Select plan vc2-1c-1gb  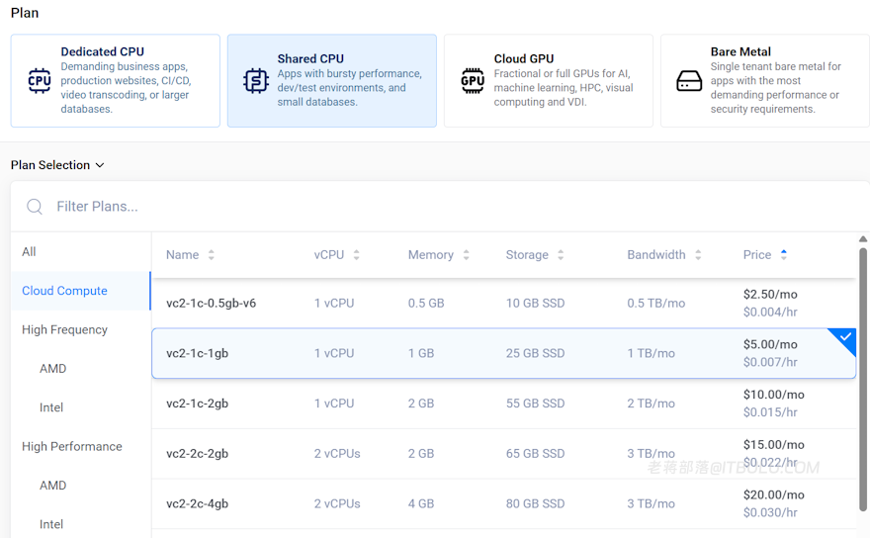pos(504,353)
